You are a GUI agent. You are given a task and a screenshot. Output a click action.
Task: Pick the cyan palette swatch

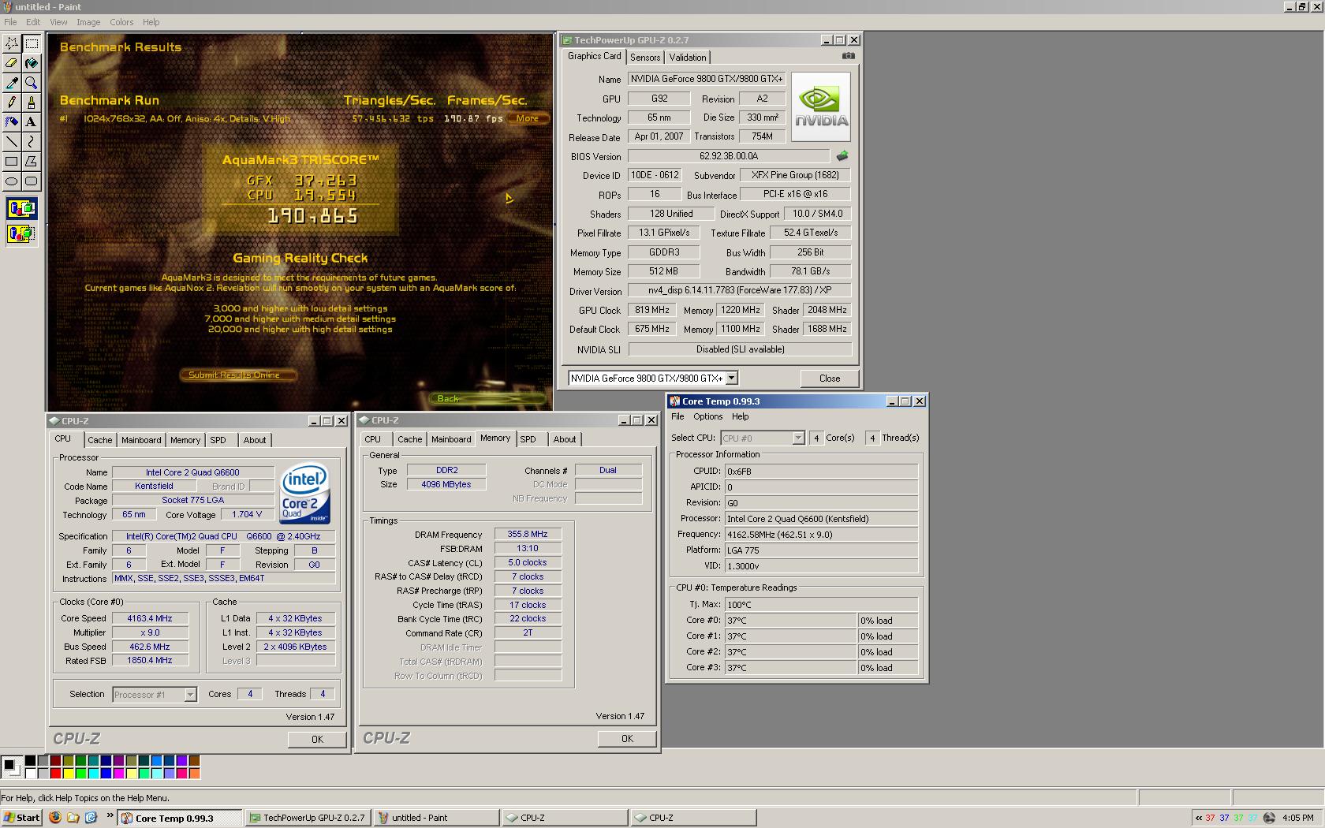coord(93,774)
